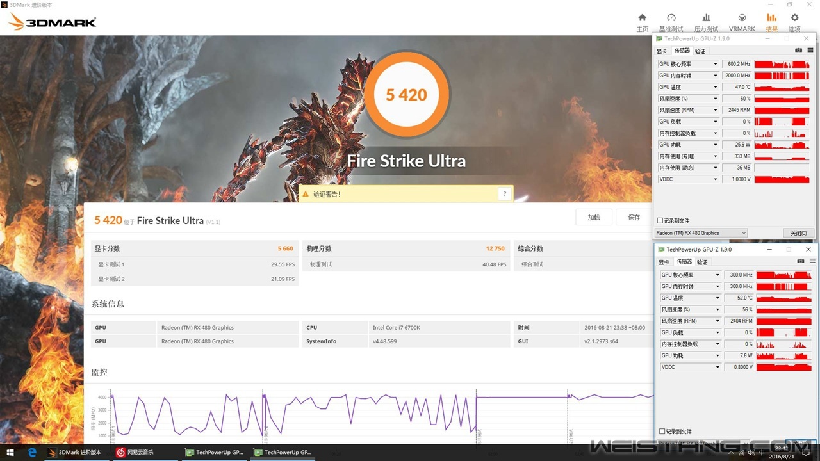The height and width of the screenshot is (461, 820).
Task: Switch to first TechPowerUp GPU-Z taskbar item
Action: coord(213,452)
